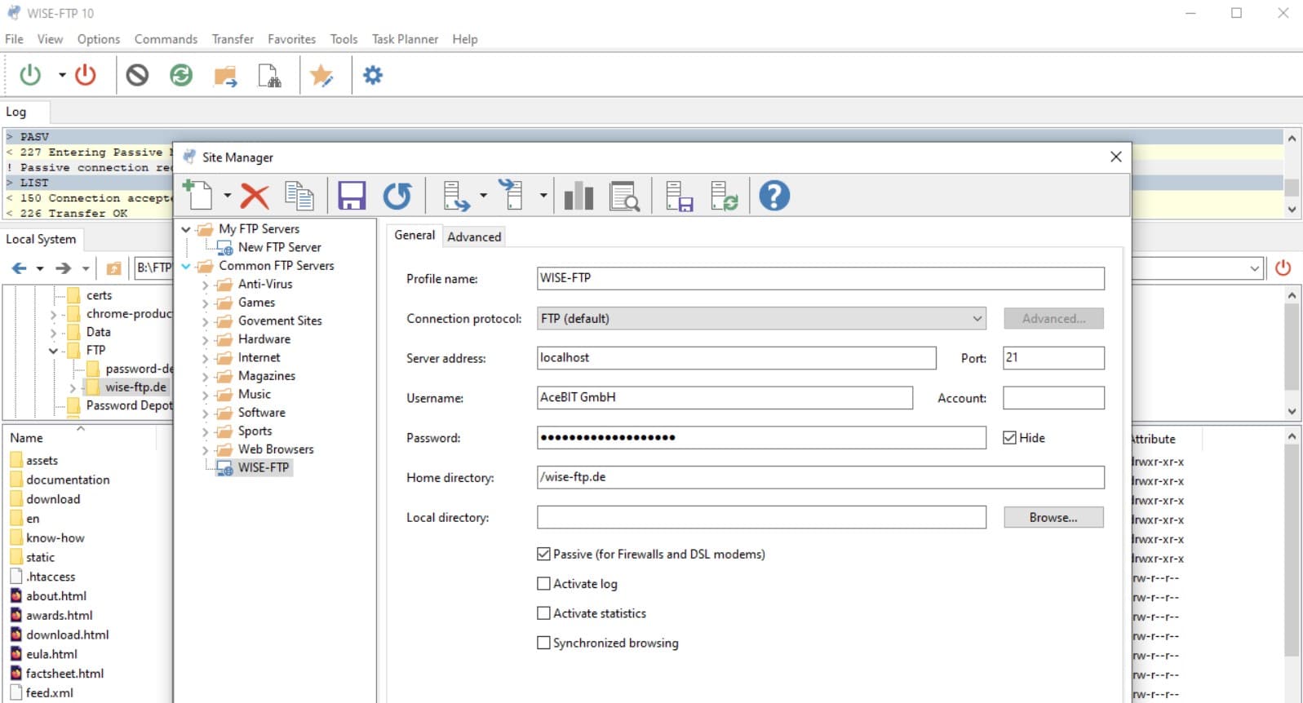Open dropdown arrow next to export server icon
The height and width of the screenshot is (703, 1303).
coord(483,196)
